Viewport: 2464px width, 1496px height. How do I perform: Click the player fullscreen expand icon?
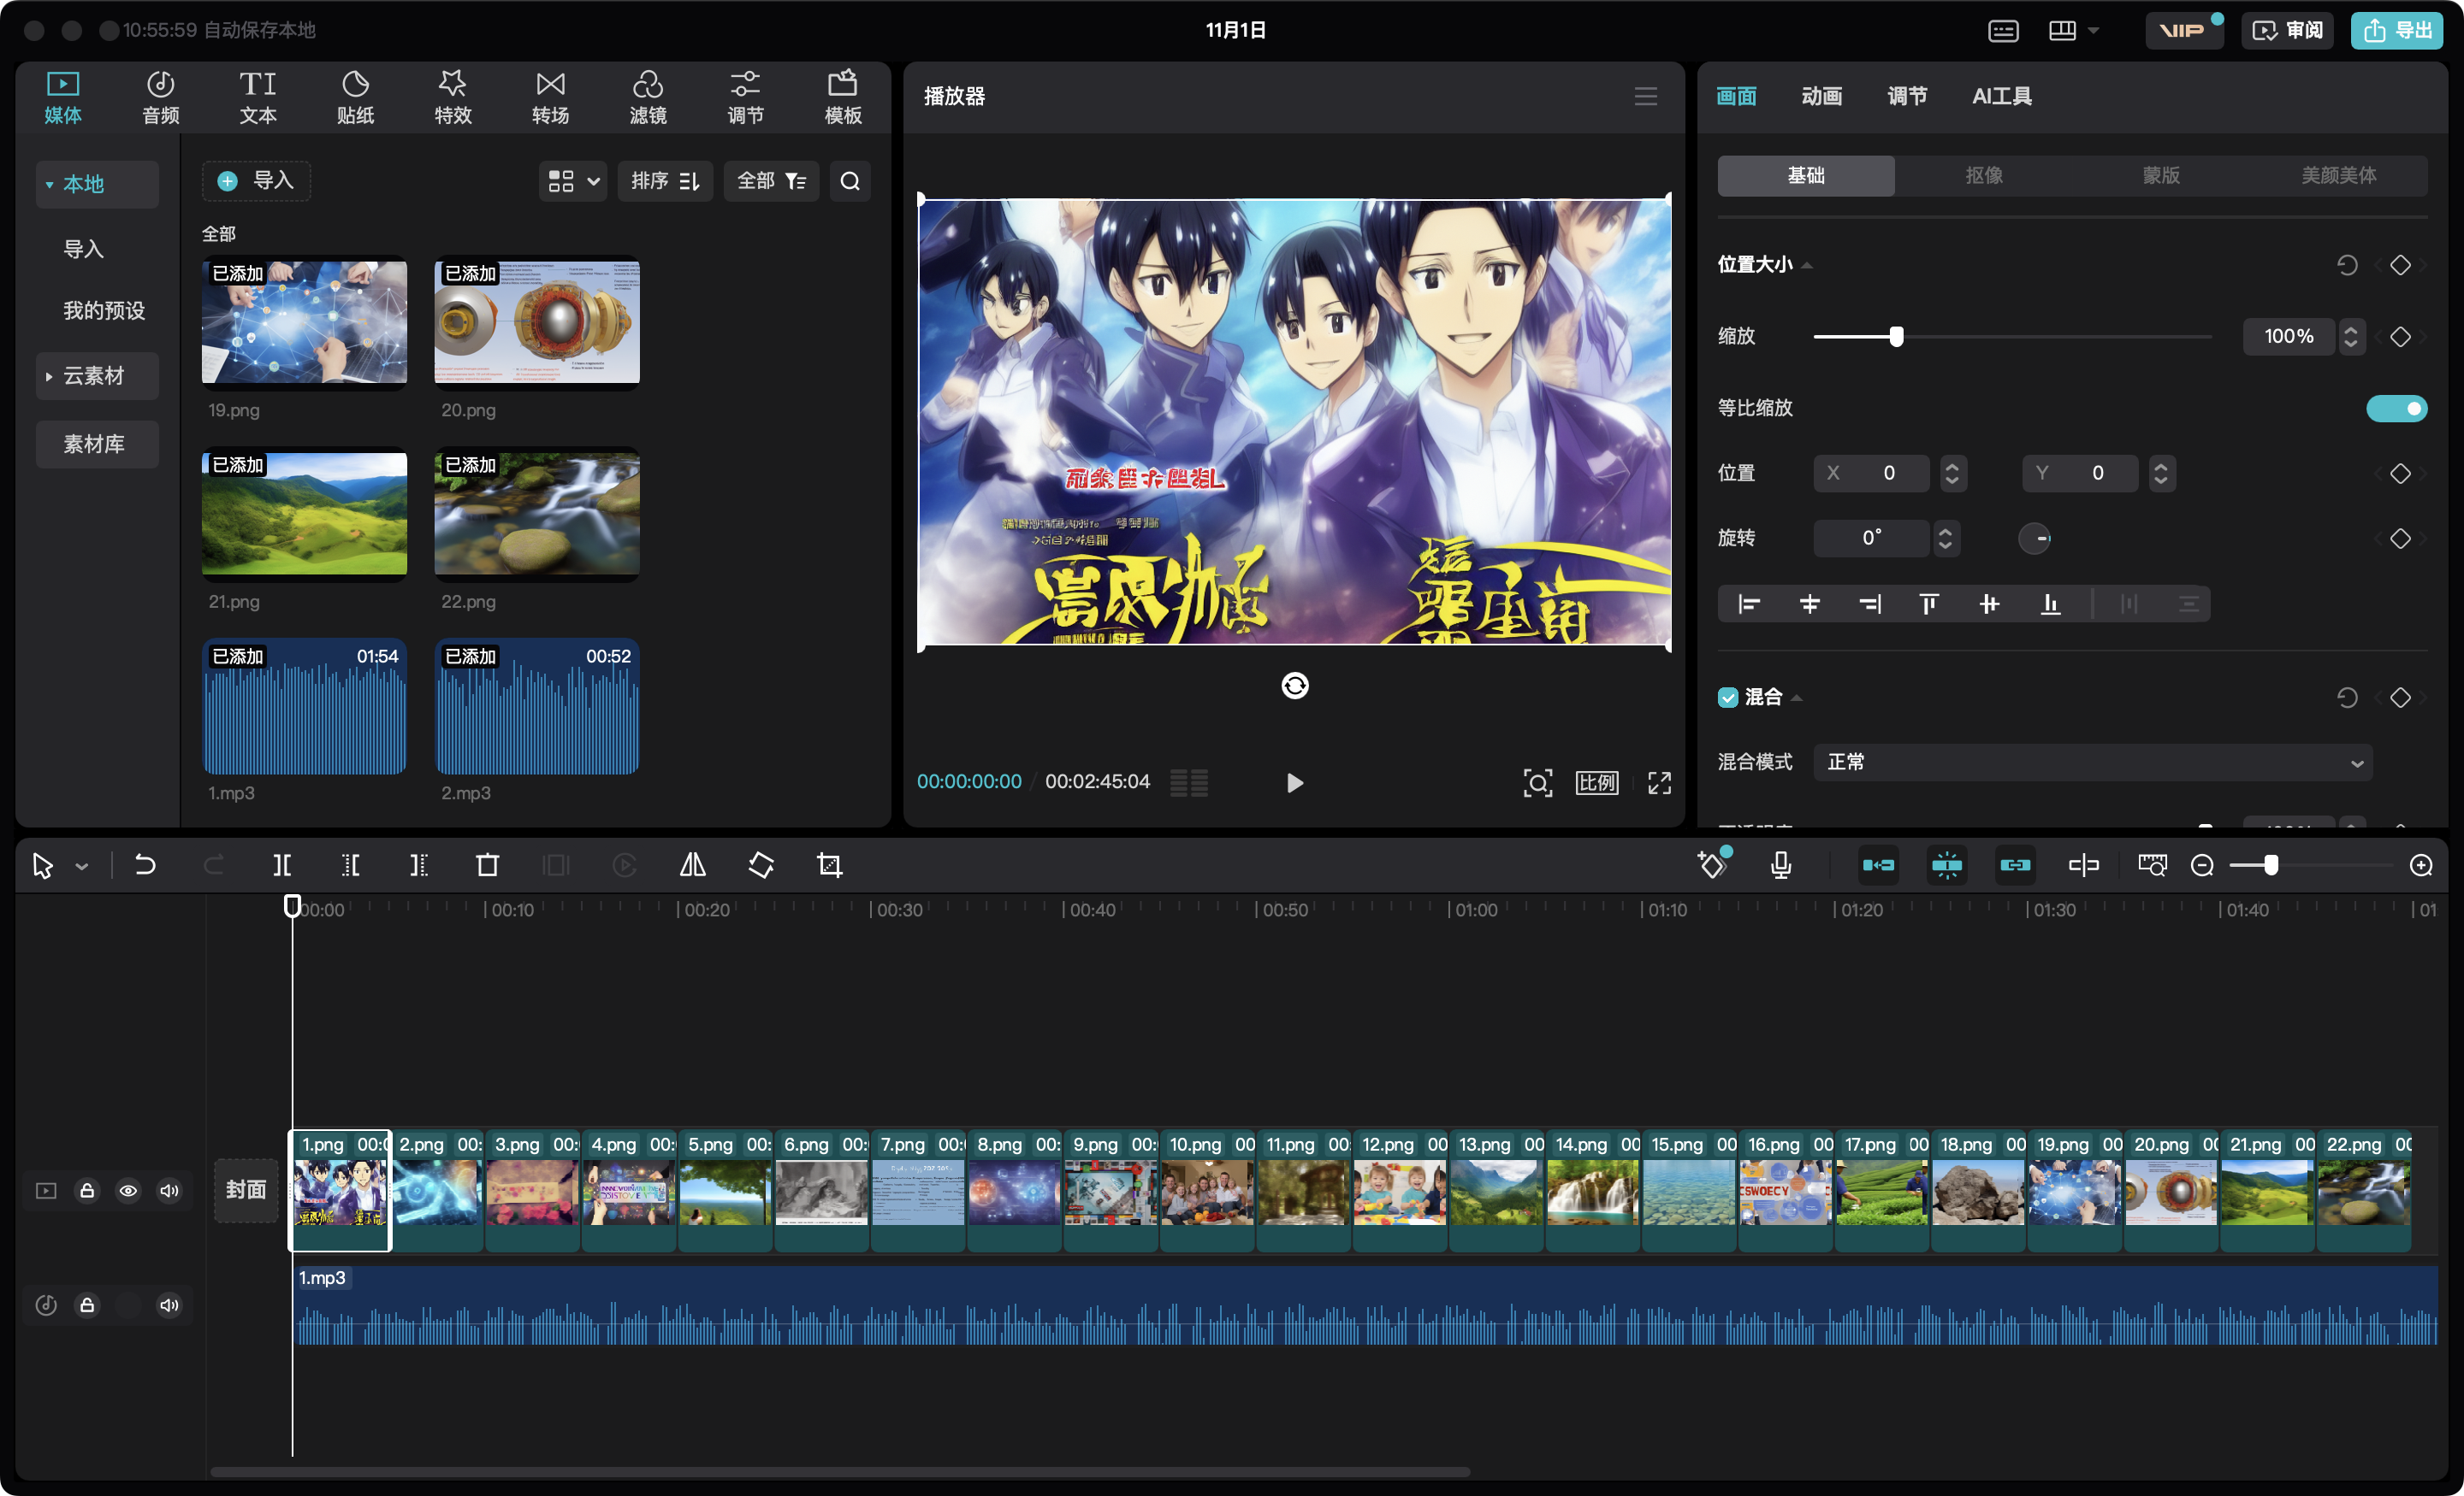(x=1659, y=782)
